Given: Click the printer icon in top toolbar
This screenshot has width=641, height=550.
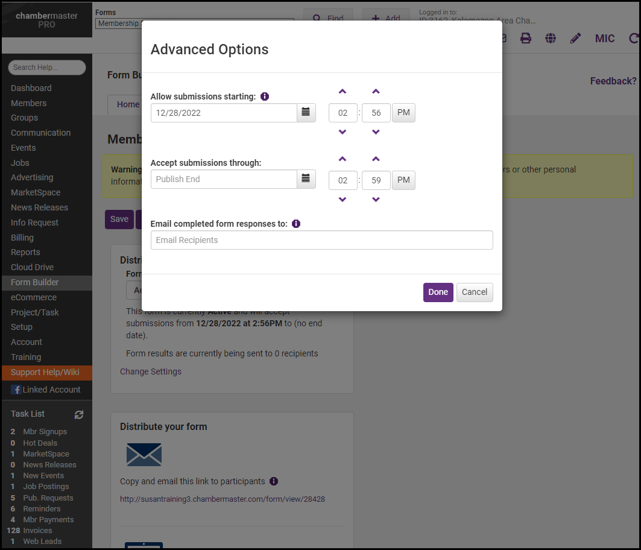Looking at the screenshot, I should 526,39.
